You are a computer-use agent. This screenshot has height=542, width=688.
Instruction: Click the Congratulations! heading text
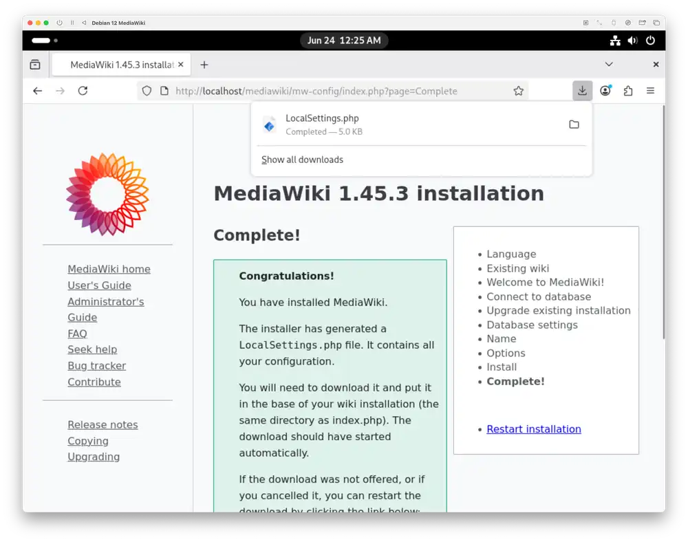click(286, 276)
